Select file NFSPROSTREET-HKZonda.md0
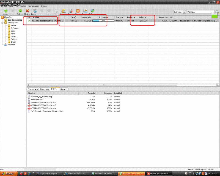This screenshot has height=176, width=220. click(42, 103)
